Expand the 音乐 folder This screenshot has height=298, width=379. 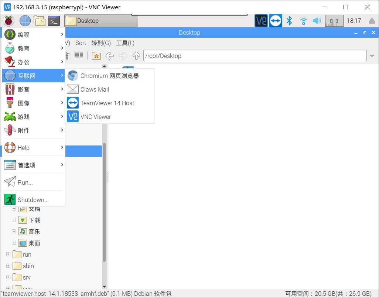[14, 231]
